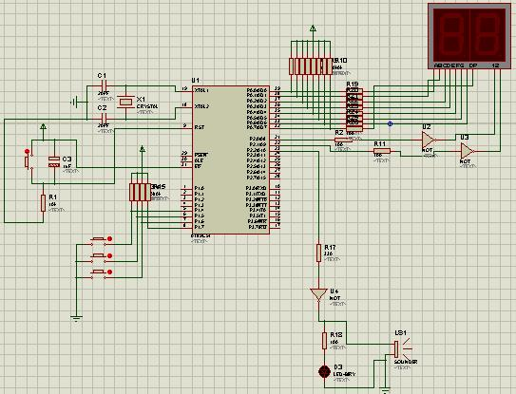The image size is (516, 394).
Task: Select resistor R1
Action: click(x=43, y=202)
